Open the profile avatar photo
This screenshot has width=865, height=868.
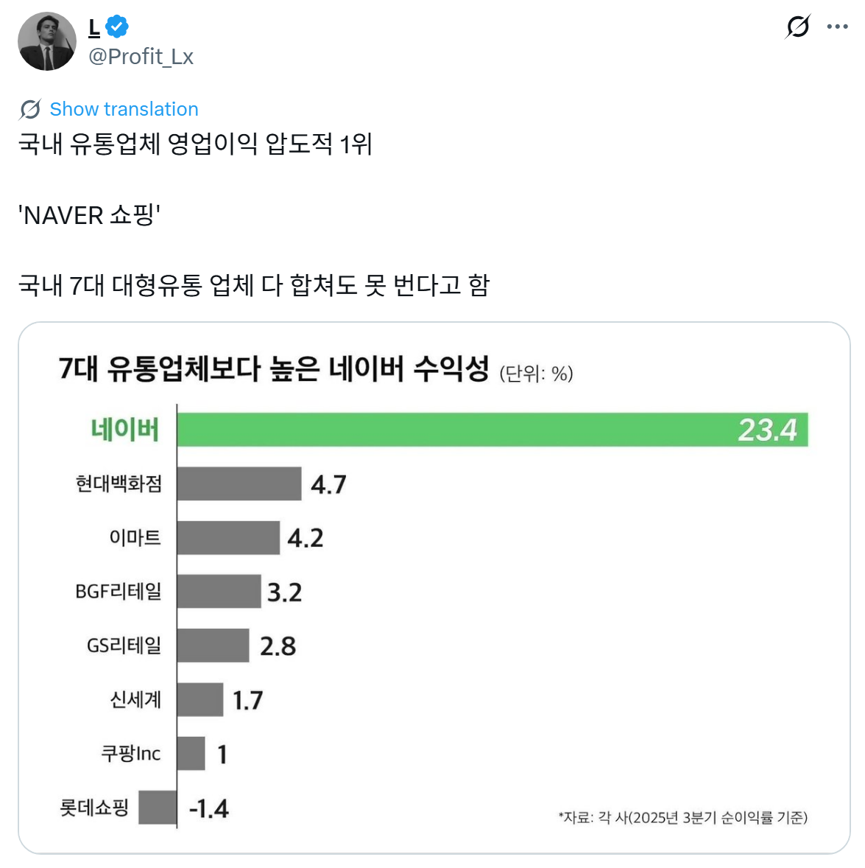(47, 41)
